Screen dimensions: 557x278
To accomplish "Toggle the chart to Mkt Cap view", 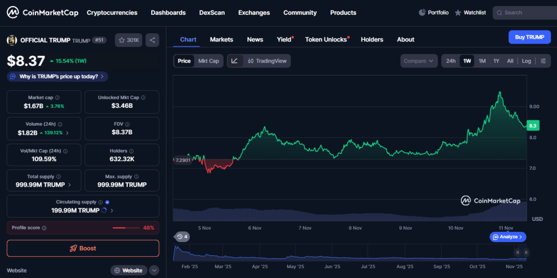I will (x=208, y=61).
